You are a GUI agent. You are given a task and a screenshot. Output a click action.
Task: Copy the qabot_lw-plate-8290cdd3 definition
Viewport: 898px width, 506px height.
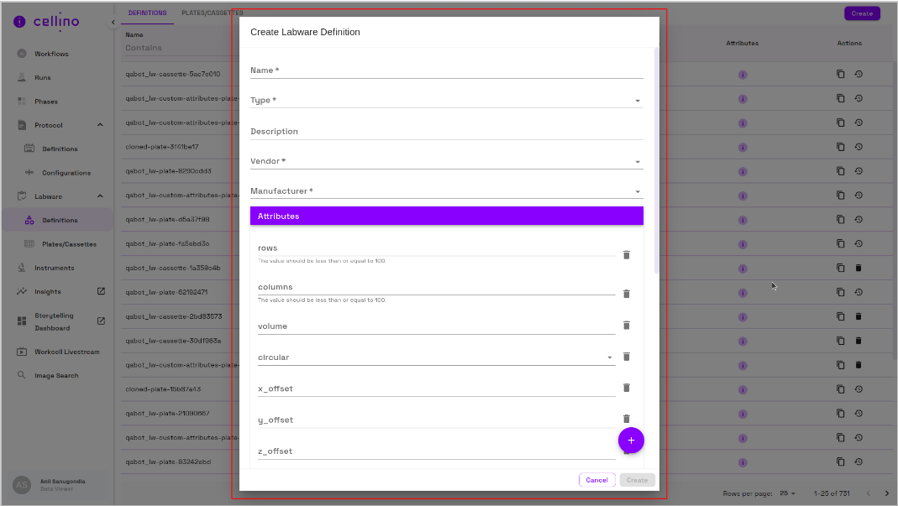click(839, 170)
